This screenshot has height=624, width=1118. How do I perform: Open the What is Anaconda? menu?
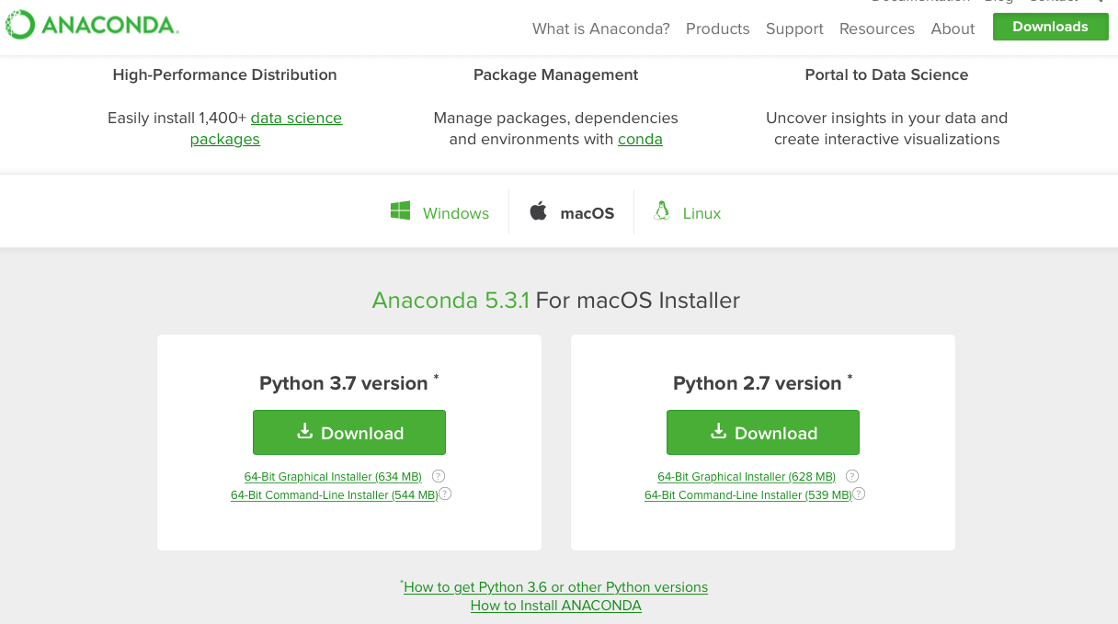600,28
